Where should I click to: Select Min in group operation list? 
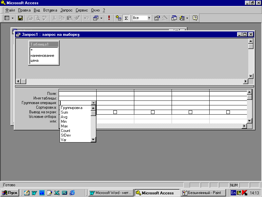(x=75, y=121)
